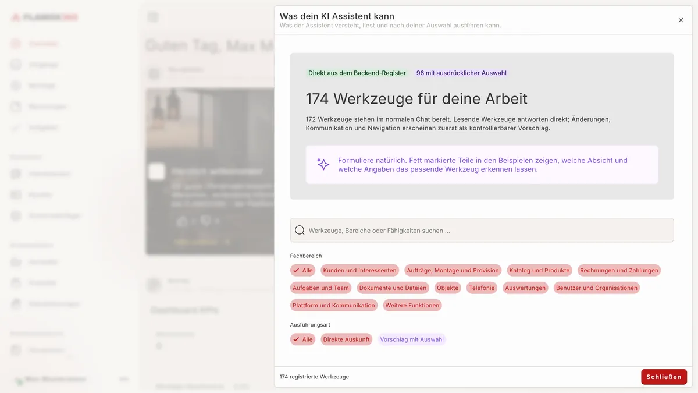Click the '96 mit ausdrücklicher Auswahl' badge
Screen dimensions: 698x393
pyautogui.click(x=461, y=73)
